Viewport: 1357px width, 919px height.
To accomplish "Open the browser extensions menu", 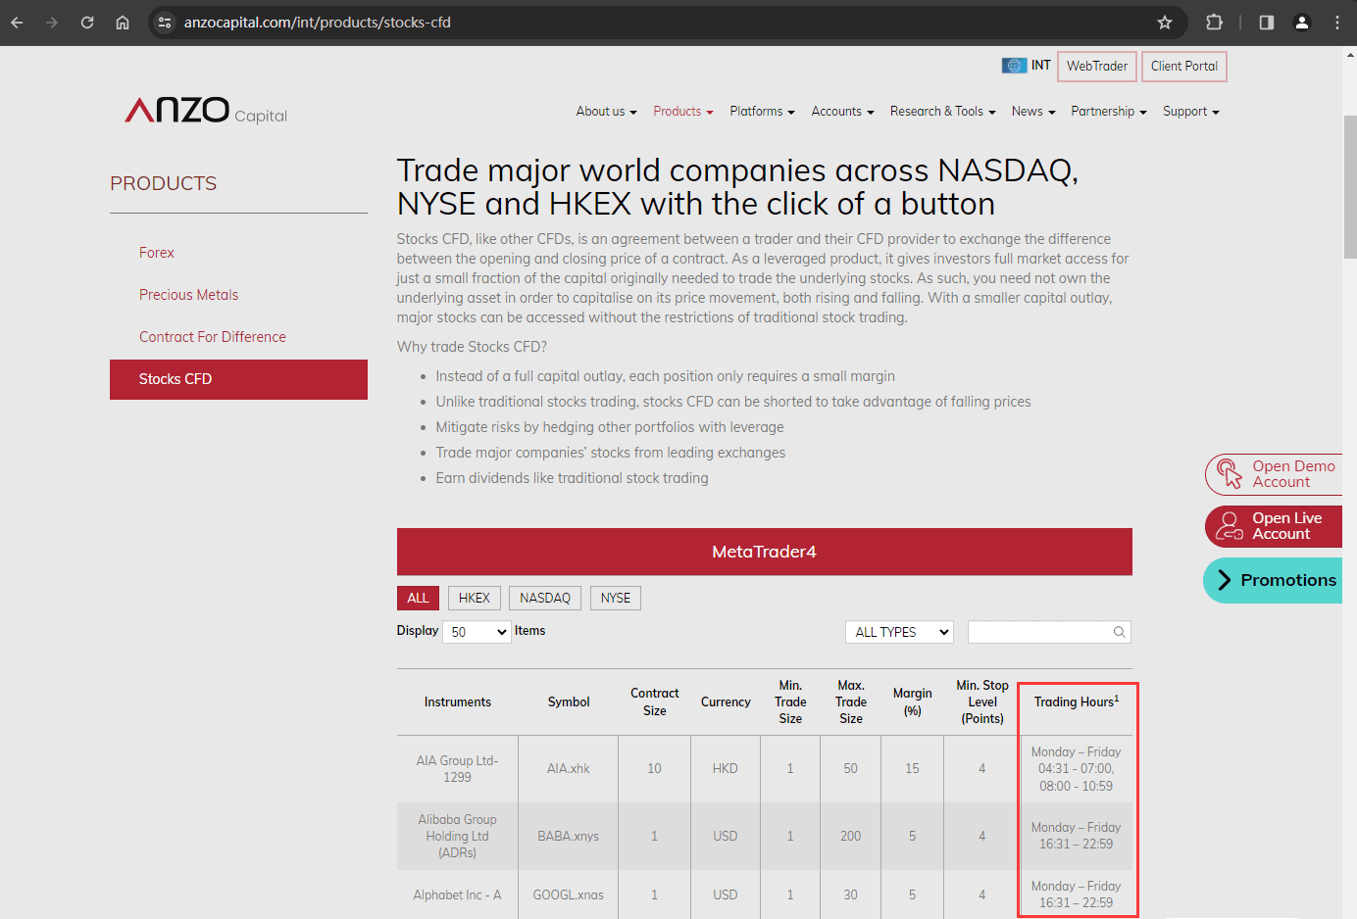I will [1214, 22].
